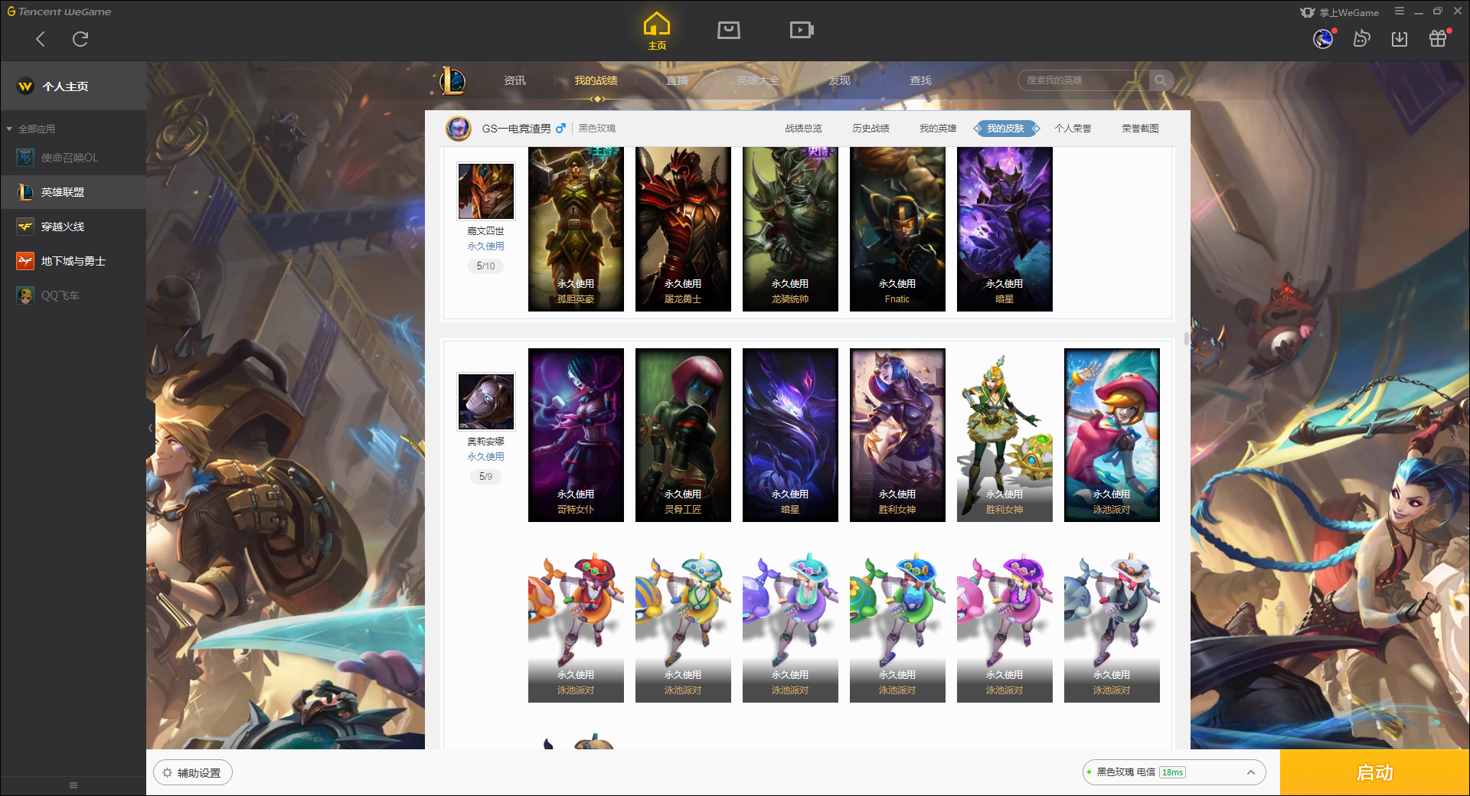Click the 嘉文四世 champion portrait
The height and width of the screenshot is (796, 1470).
click(x=485, y=191)
